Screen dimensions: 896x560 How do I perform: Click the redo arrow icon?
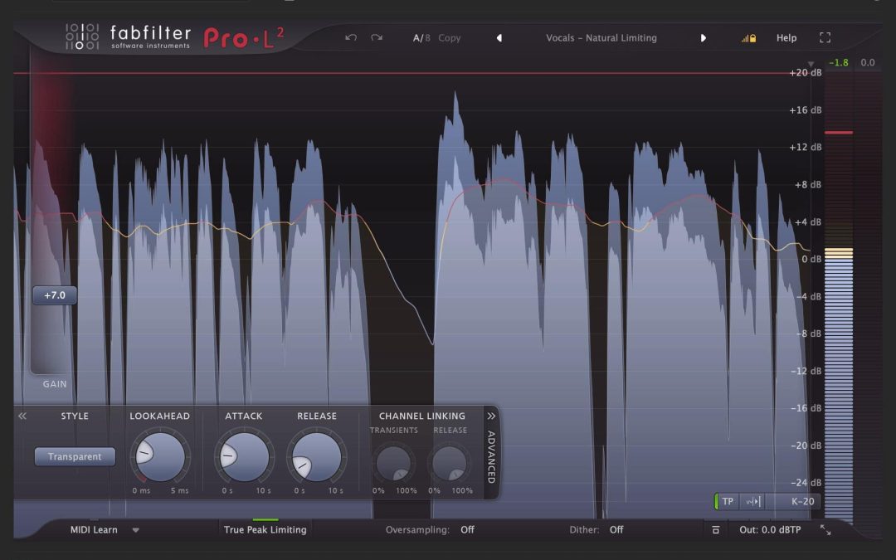point(377,38)
